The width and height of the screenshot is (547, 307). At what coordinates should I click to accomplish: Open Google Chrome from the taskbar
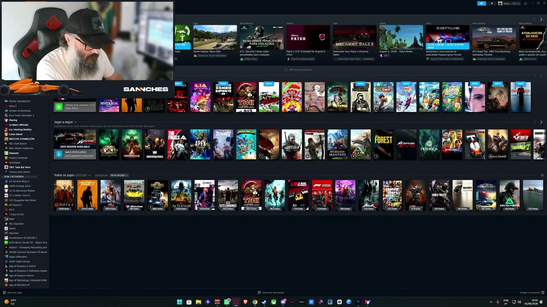pos(255,302)
